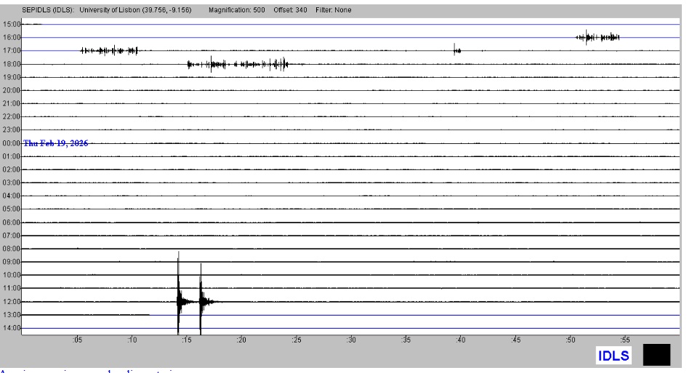Click the :15 minute axis label

(187, 340)
